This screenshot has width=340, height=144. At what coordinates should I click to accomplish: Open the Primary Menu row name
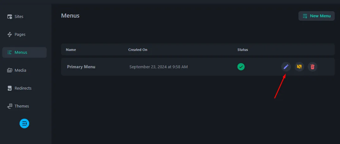81,67
